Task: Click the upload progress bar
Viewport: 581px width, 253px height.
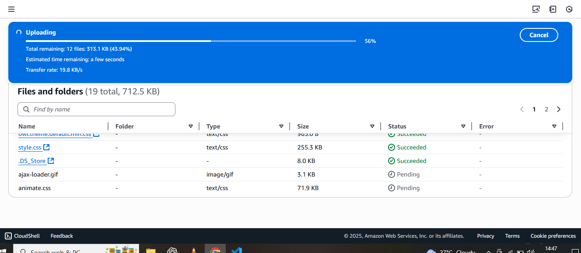Action: (191, 41)
